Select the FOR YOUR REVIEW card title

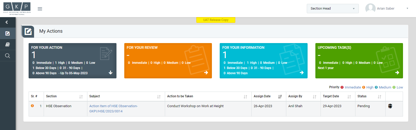[x=142, y=47]
